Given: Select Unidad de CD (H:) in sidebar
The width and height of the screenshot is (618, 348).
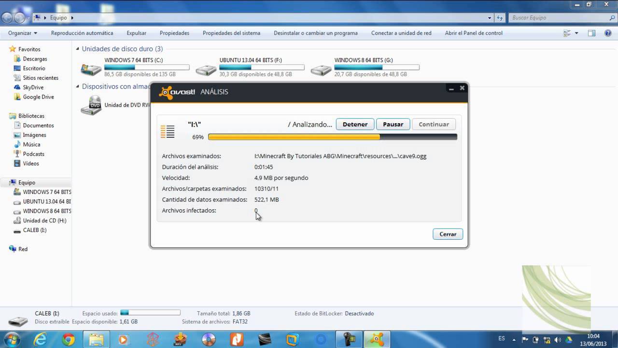Looking at the screenshot, I should point(44,221).
